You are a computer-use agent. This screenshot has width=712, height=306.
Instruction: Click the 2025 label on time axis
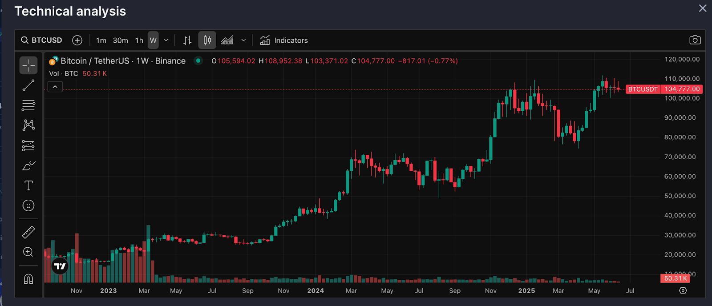point(527,291)
